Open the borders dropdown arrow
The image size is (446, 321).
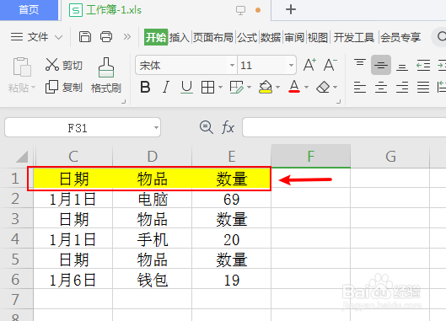pyautogui.click(x=220, y=88)
